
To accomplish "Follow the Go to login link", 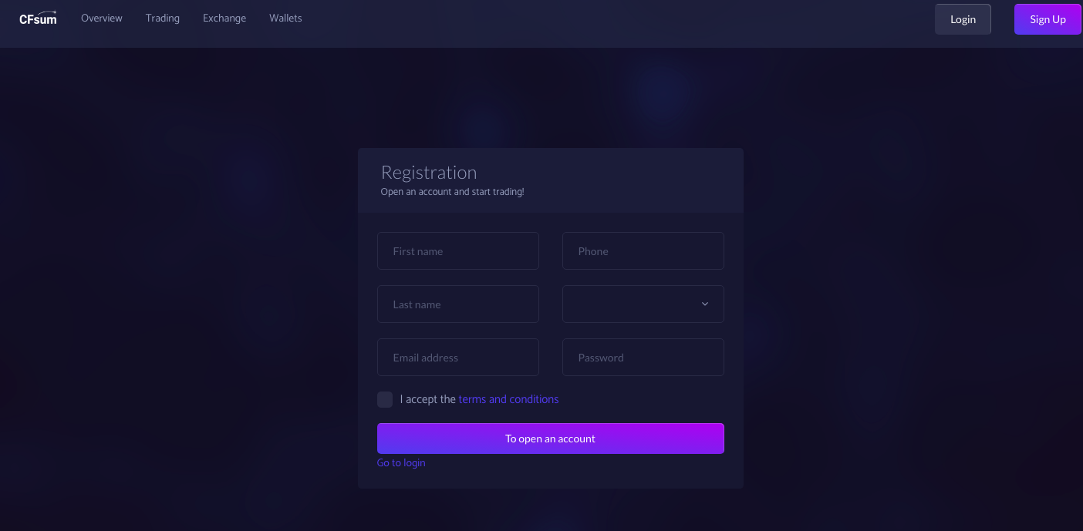I will tap(401, 462).
